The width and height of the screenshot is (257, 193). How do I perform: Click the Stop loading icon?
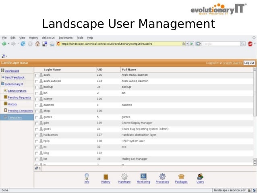[30, 44]
